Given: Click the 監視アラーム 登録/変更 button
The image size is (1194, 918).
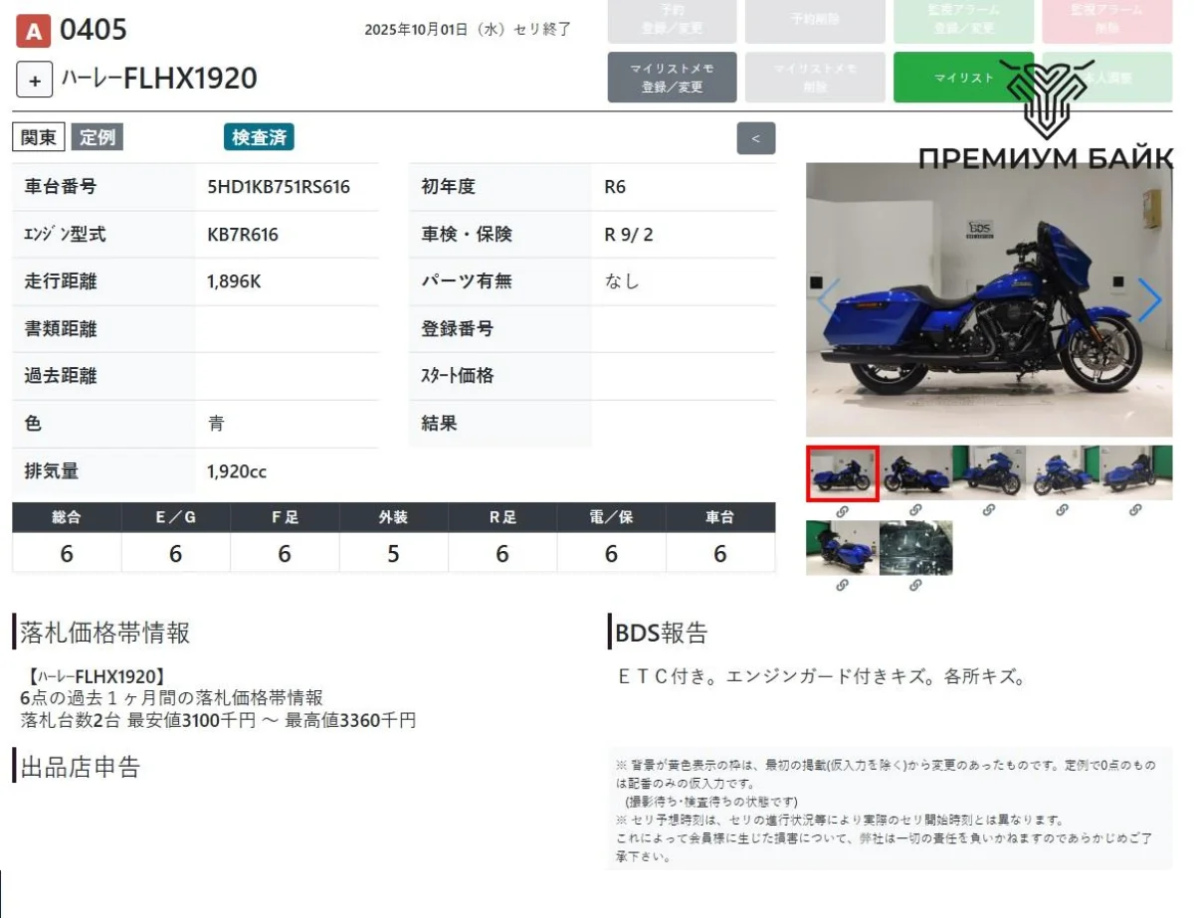Looking at the screenshot, I should [x=963, y=21].
